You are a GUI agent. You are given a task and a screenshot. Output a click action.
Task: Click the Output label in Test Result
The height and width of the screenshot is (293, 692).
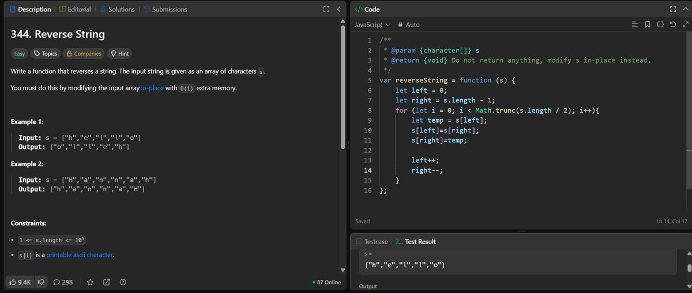368,286
